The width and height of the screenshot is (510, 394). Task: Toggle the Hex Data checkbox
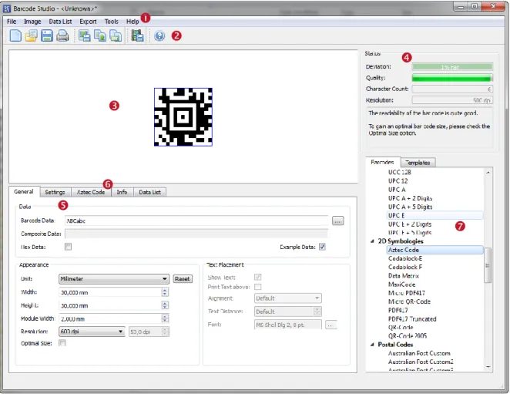click(68, 247)
